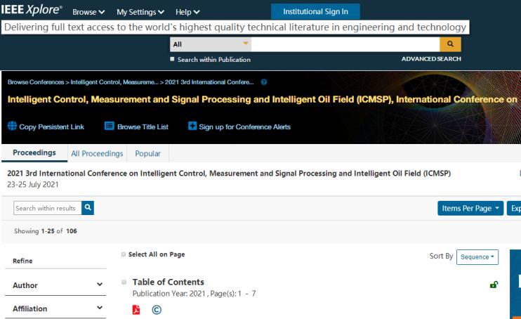The image size is (521, 319).
Task: Click the Browse Title List icon
Action: point(109,127)
